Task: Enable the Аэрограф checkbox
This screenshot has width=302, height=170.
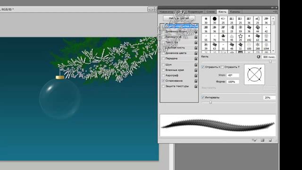Action: pyautogui.click(x=163, y=76)
